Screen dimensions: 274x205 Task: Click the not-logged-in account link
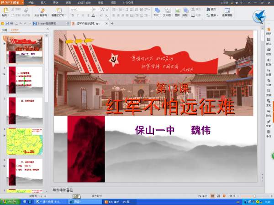pyautogui.click(x=225, y=3)
